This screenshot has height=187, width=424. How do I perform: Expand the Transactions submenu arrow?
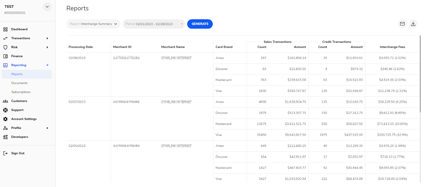(47, 38)
